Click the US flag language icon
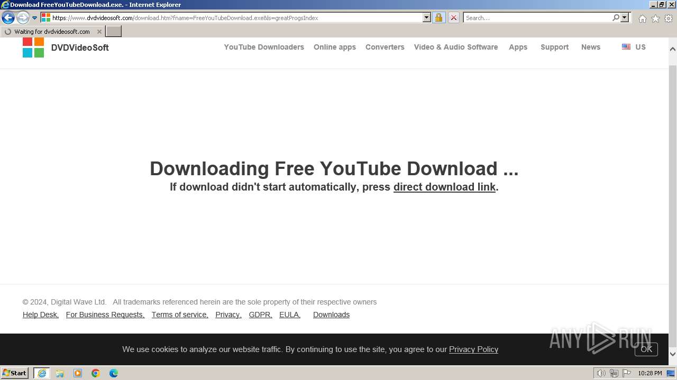 pyautogui.click(x=626, y=46)
